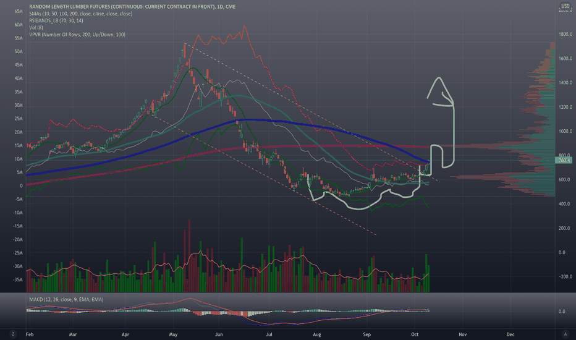The width and height of the screenshot is (576, 340).
Task: Click the 1600.0 price axis label
Action: click(x=565, y=59)
